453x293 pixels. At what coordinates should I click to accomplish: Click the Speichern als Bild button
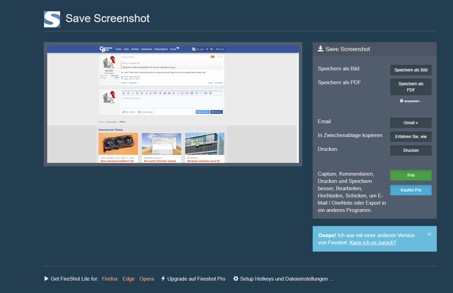[x=411, y=70]
